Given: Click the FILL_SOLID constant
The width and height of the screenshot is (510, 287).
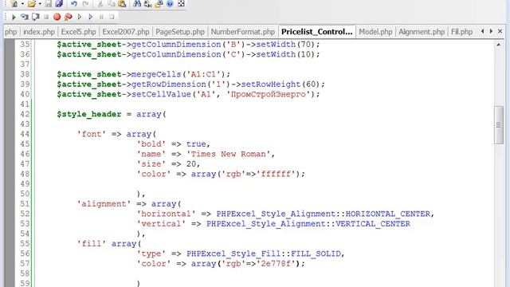Looking at the screenshot, I should [316, 254].
